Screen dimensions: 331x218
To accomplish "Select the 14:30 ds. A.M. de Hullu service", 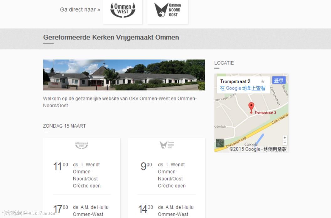I will tap(166, 210).
